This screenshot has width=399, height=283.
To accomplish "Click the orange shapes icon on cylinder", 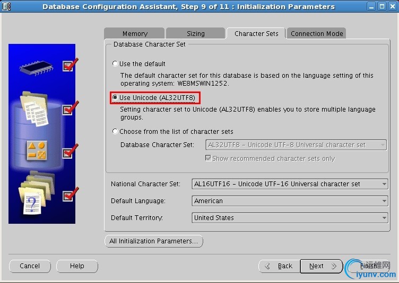I will pos(37,150).
